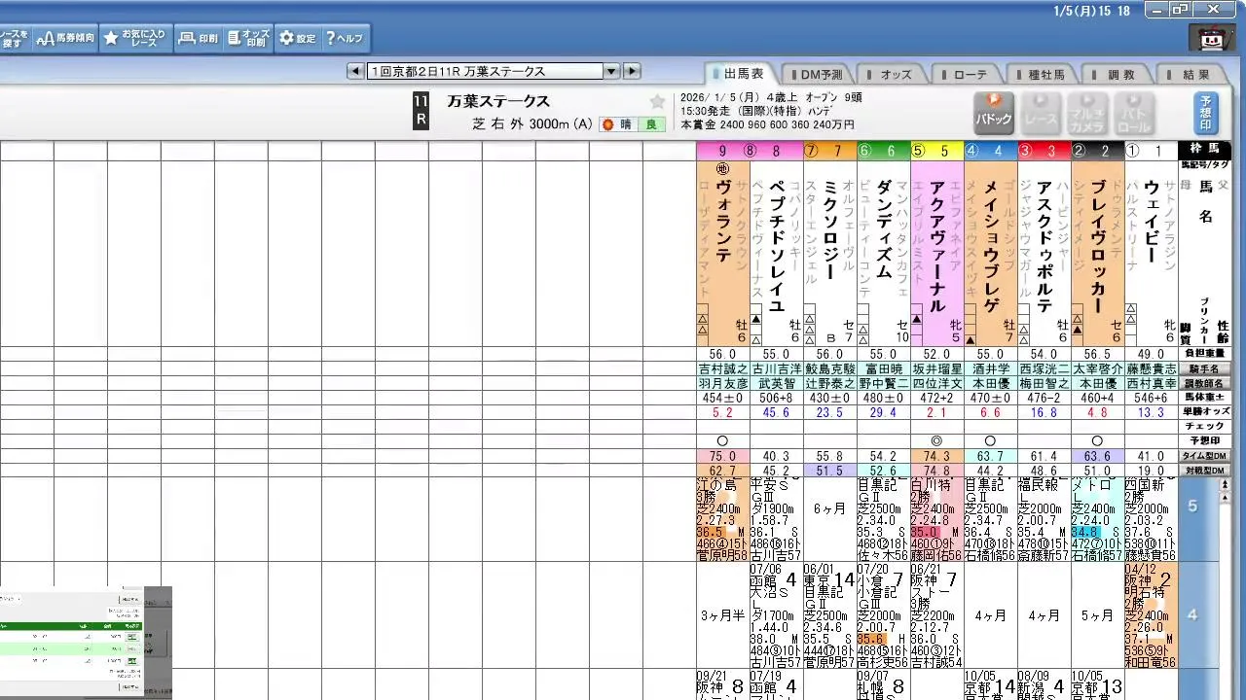Open the お気に入りレース favorites button
This screenshot has height=700, width=1246.
pos(135,38)
